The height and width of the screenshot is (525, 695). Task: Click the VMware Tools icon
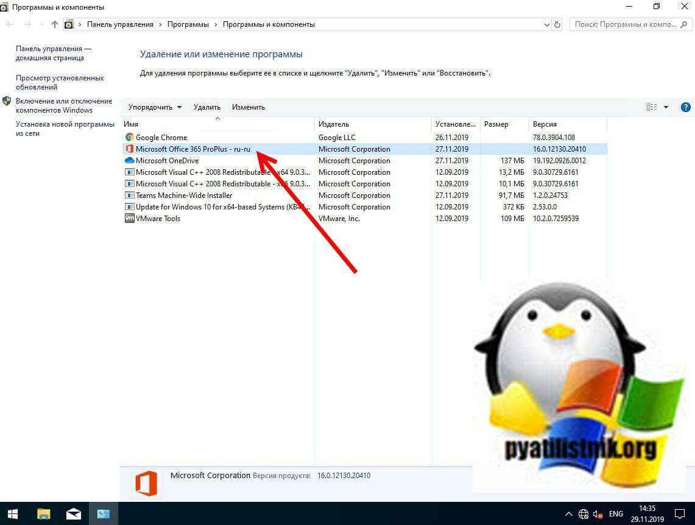[129, 218]
